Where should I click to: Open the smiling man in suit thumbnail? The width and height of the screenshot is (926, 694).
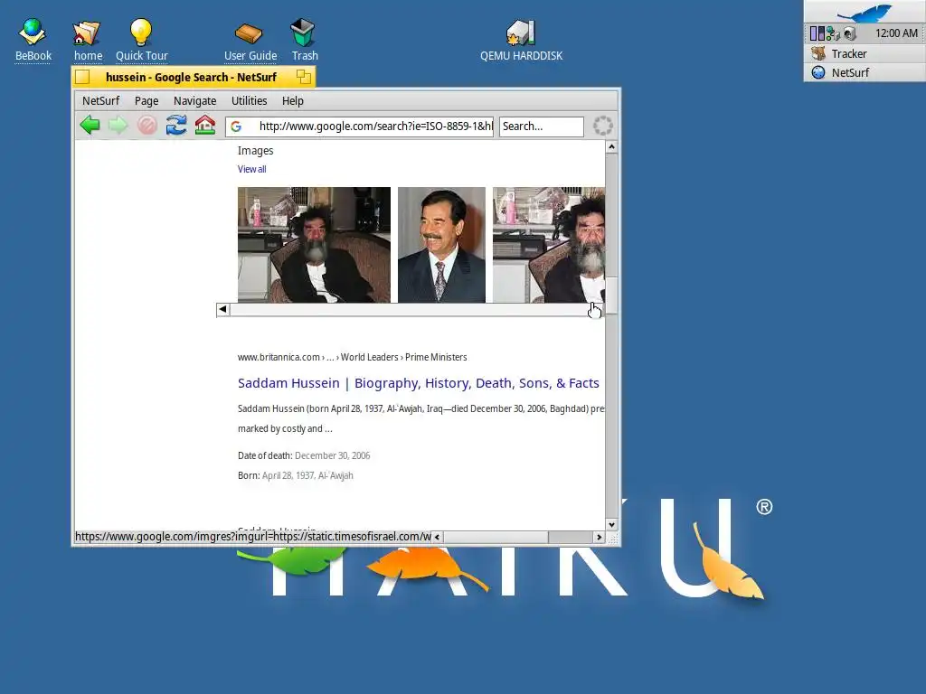[441, 245]
